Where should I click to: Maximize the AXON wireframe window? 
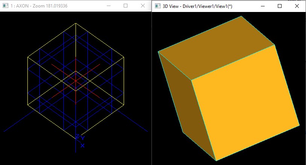point(126,6)
